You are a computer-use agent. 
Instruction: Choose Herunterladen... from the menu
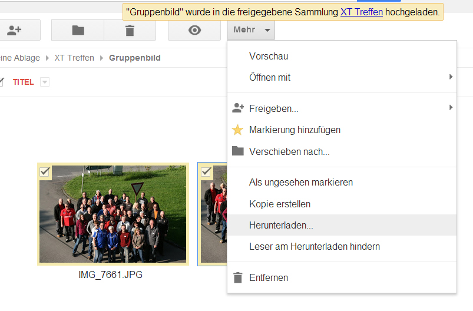[281, 225]
